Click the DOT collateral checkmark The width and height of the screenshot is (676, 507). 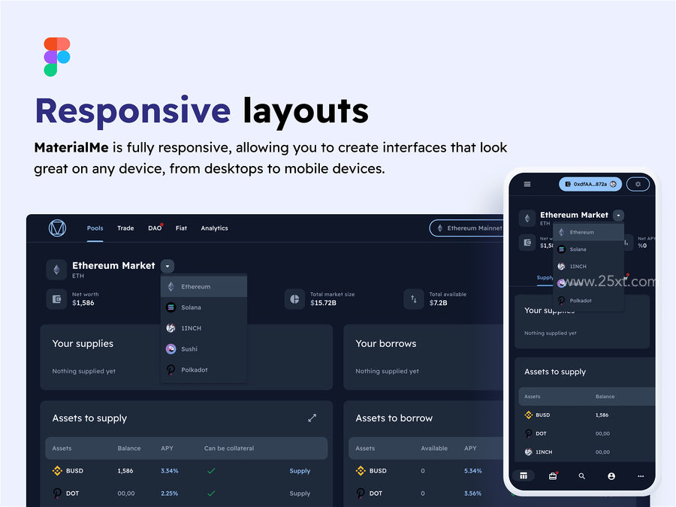pos(211,493)
